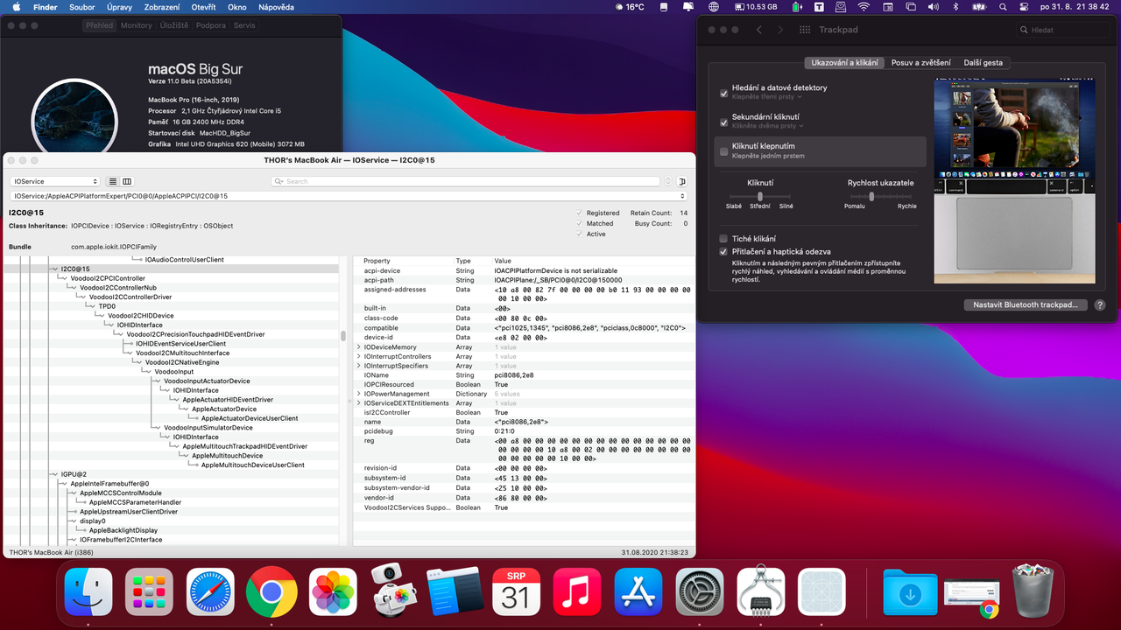Click the 10.53 GB memory menu bar item
Screen dimensions: 1121x630
(x=756, y=6)
